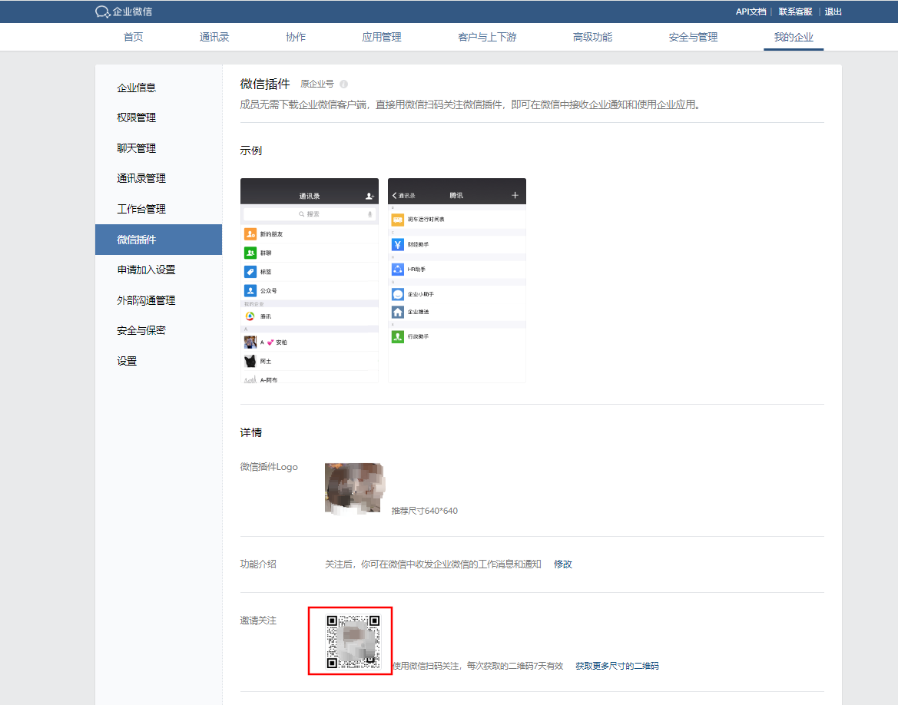Click the 新的朋友 orange icon in example
The image size is (898, 705).
point(250,233)
